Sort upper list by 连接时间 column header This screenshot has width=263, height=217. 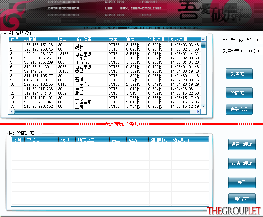157,39
